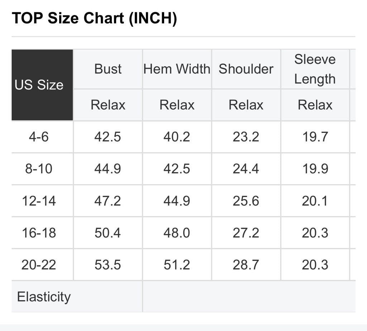Select the Bust column header
Viewport: 367px width, 331px height.
tap(108, 69)
